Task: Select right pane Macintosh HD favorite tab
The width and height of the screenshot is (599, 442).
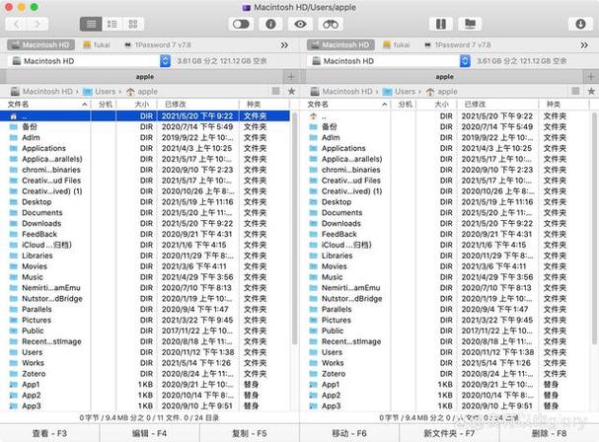Action: pos(340,44)
